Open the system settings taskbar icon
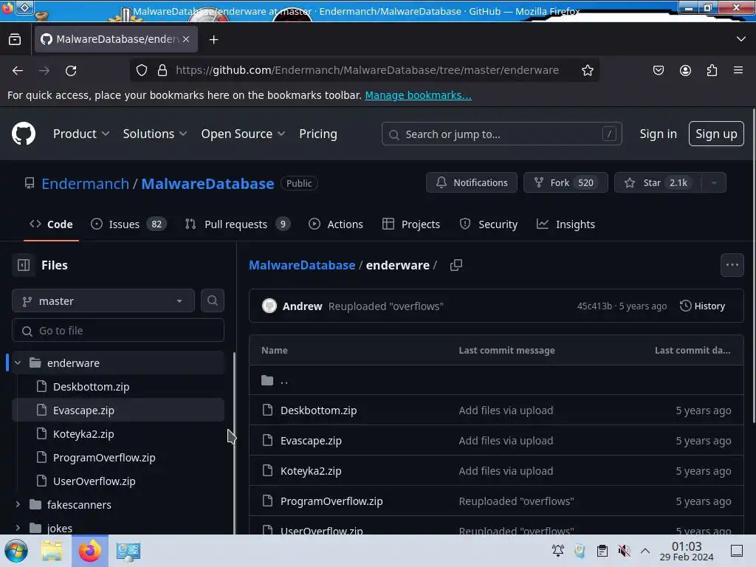The image size is (756, 567). (x=128, y=551)
